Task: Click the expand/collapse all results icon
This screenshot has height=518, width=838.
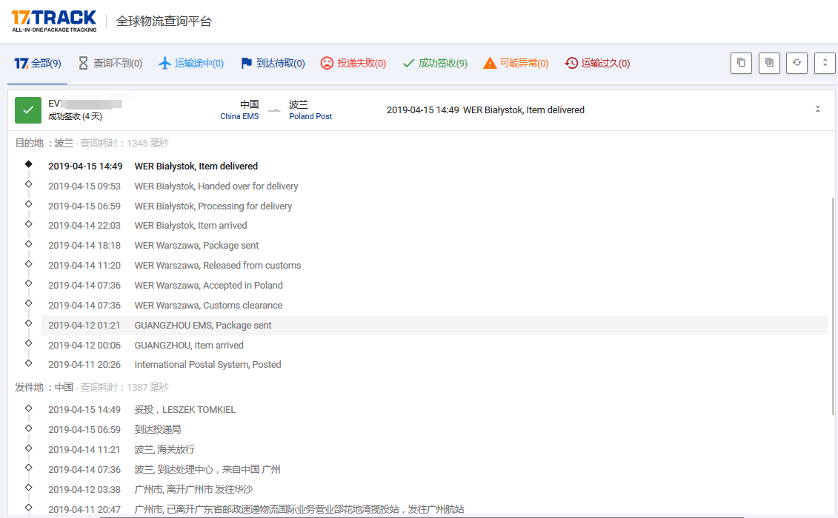Action: coord(825,63)
